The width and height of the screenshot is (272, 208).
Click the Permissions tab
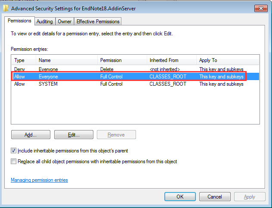20,21
